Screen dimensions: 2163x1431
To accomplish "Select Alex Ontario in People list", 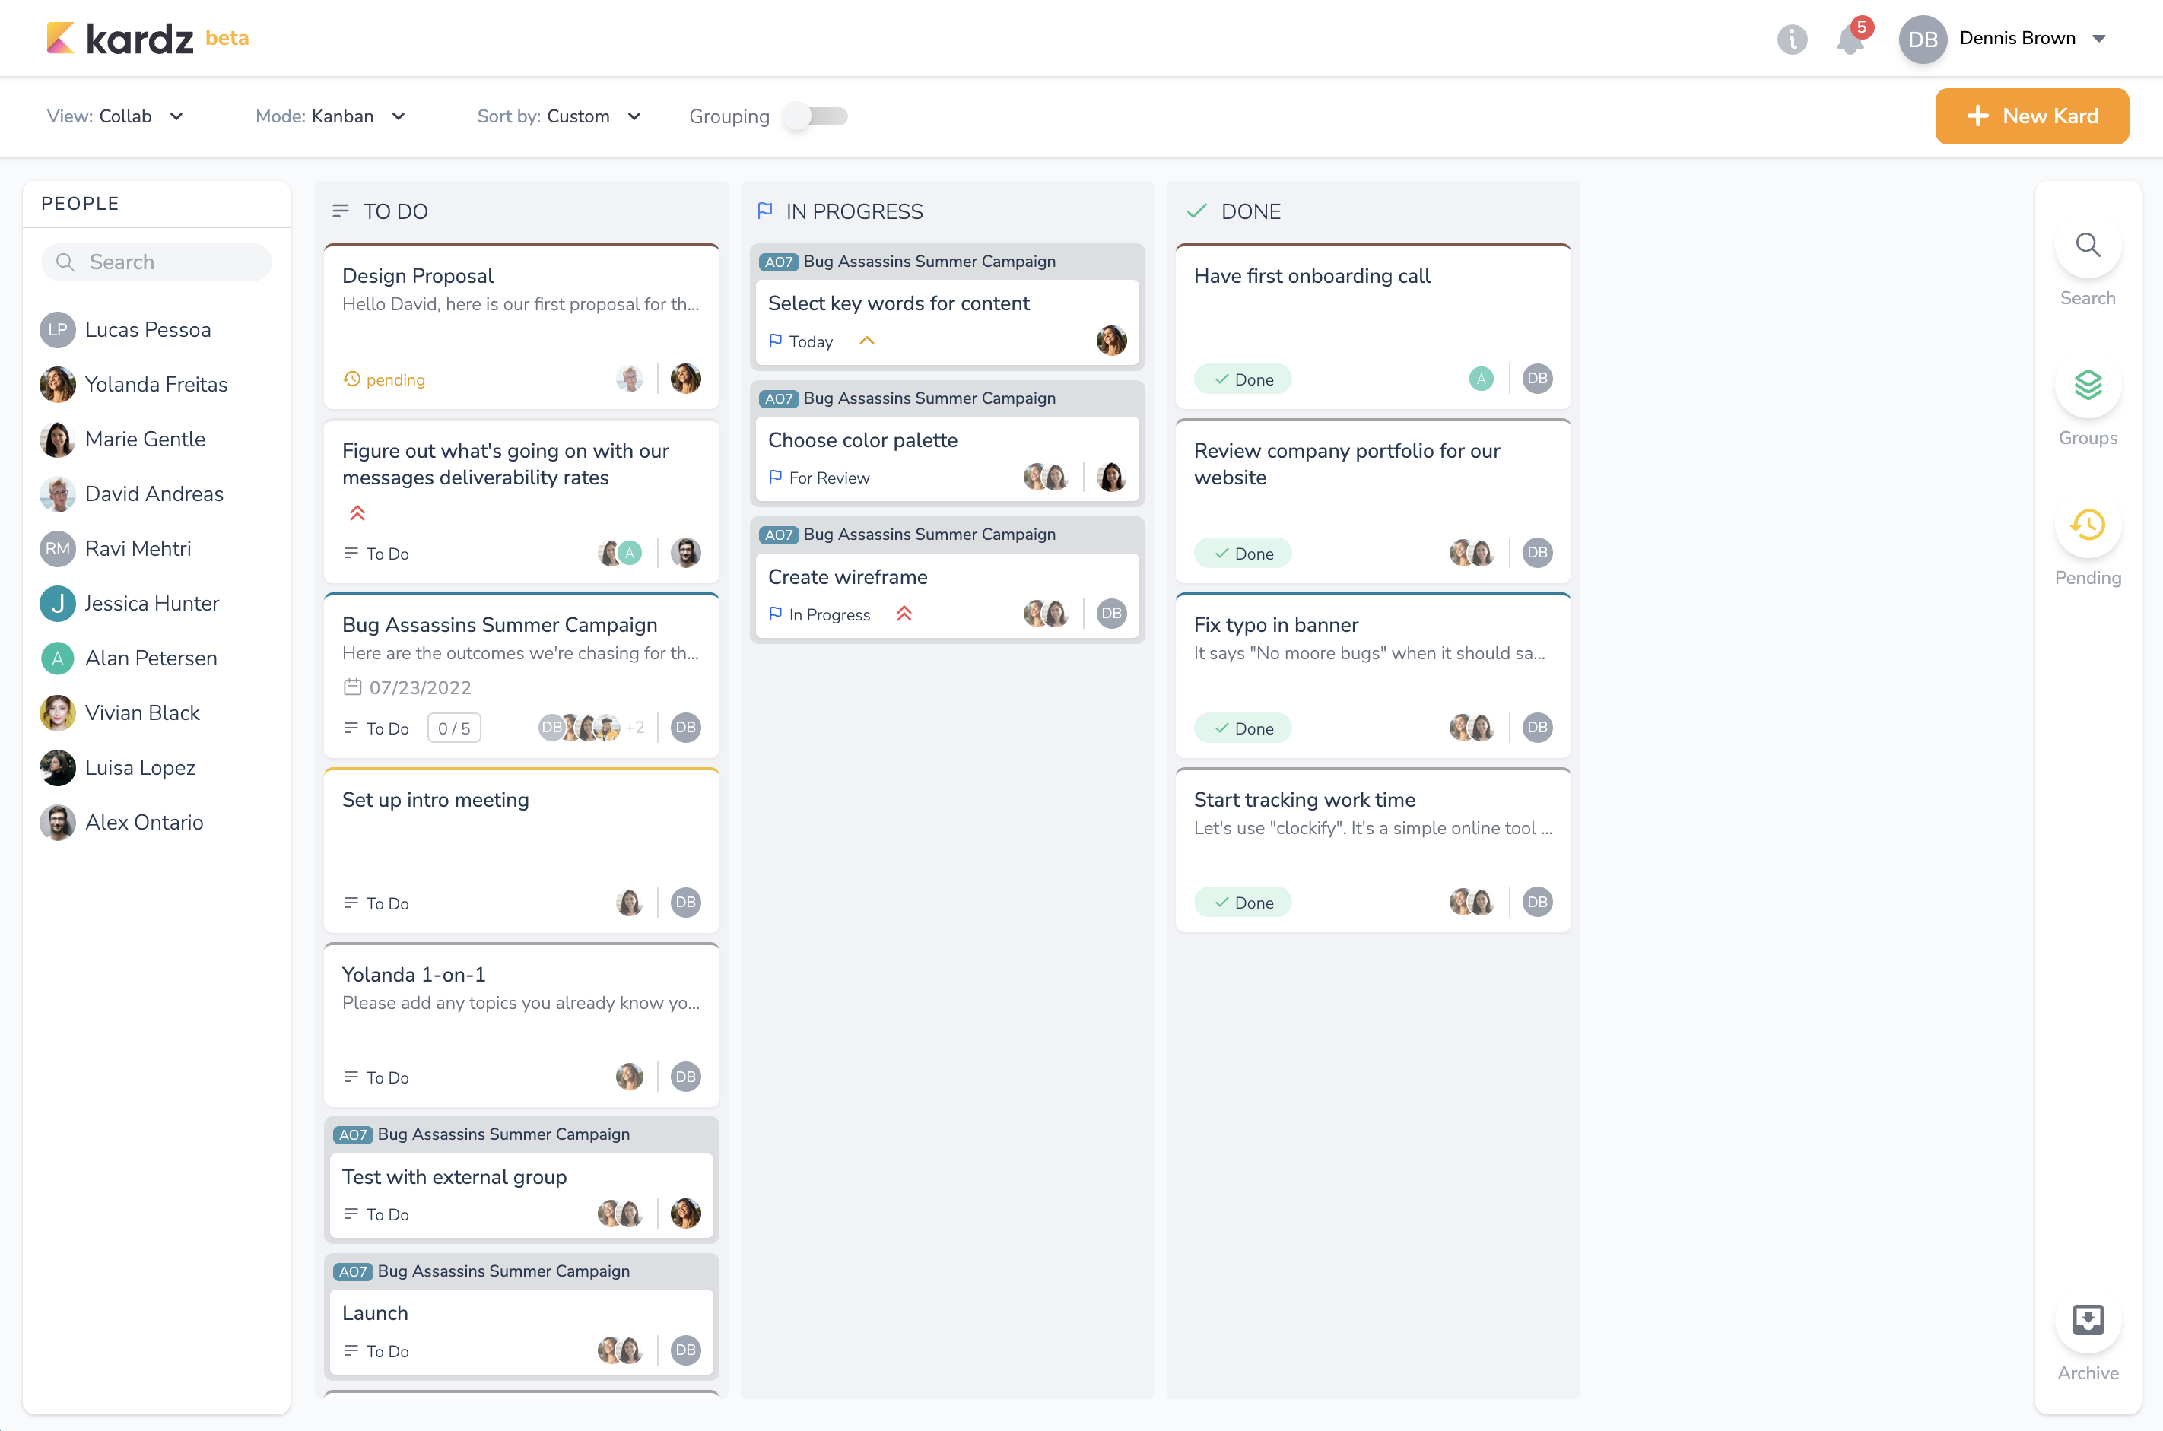I will 122,822.
